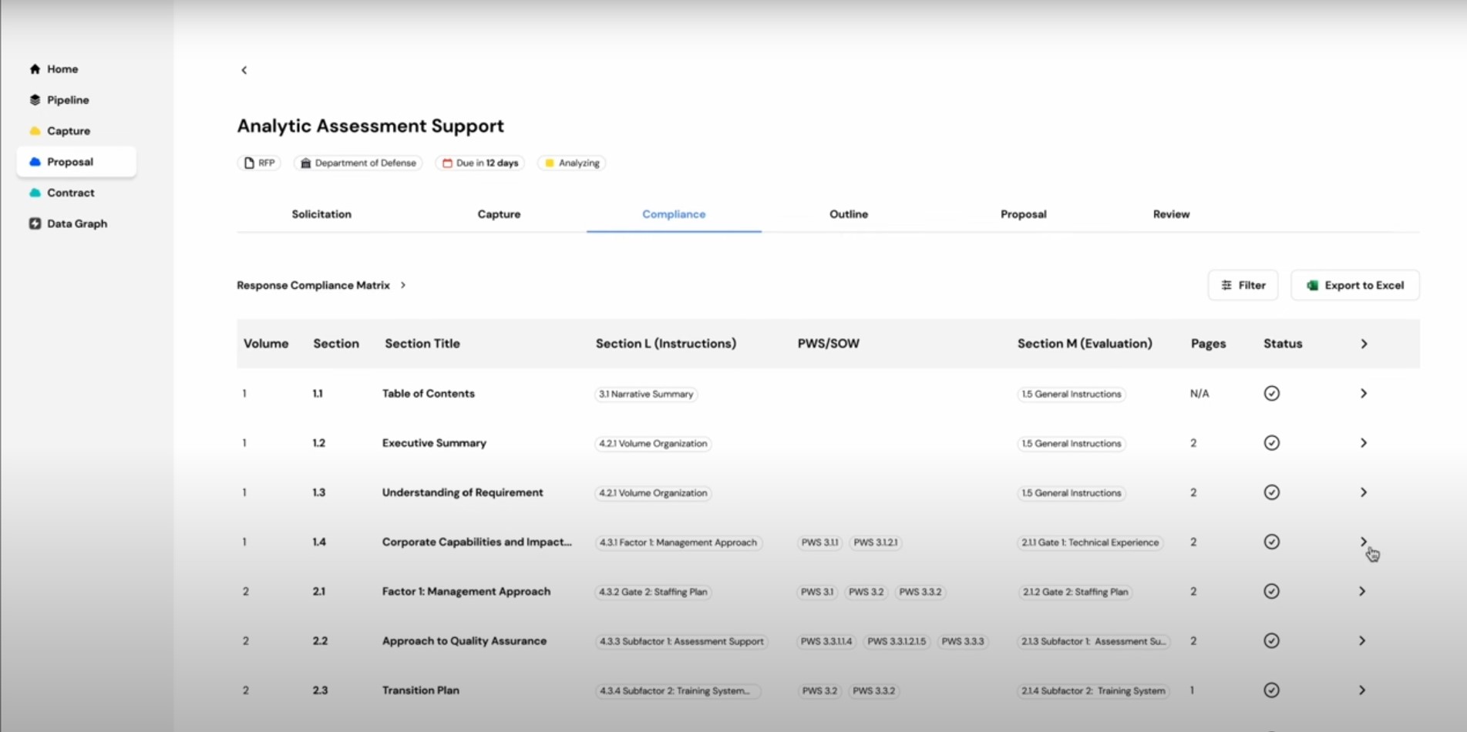Click the Executive Summary section title
This screenshot has width=1467, height=732.
tap(434, 443)
